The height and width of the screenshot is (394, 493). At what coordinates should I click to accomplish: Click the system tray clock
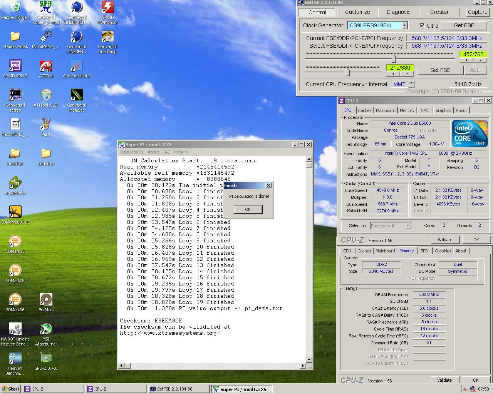(483, 389)
